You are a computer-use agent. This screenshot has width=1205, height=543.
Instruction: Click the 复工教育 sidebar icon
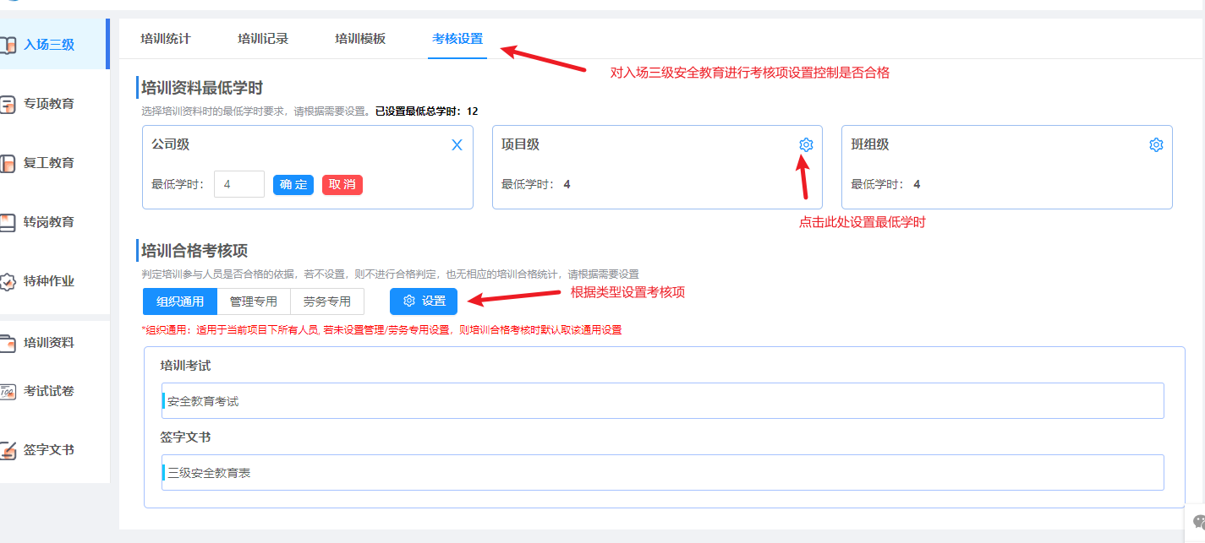pos(8,164)
